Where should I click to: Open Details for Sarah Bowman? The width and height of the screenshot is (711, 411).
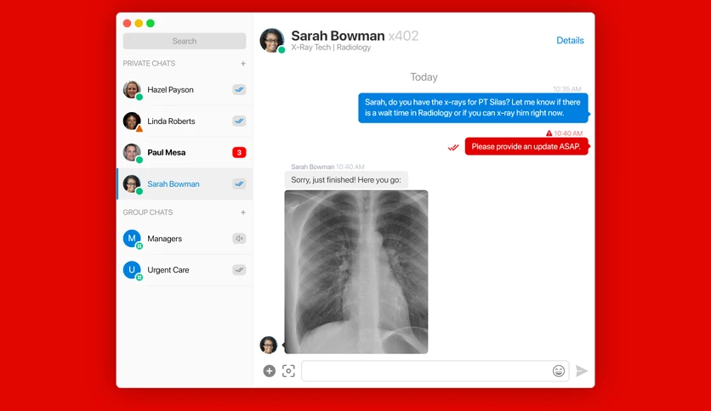pos(570,40)
